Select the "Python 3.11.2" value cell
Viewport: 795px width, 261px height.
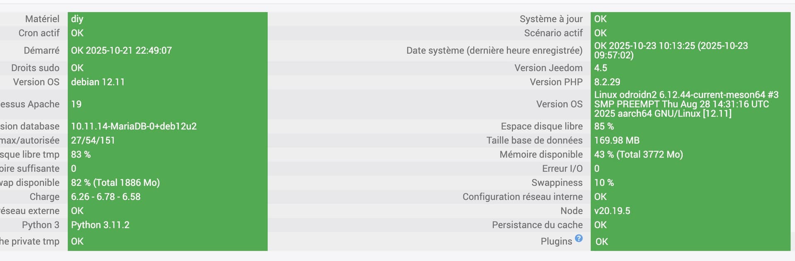coord(100,225)
